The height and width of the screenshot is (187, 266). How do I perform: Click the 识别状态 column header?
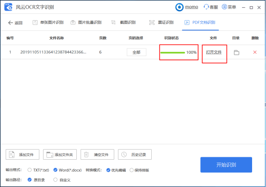pyautogui.click(x=171, y=38)
